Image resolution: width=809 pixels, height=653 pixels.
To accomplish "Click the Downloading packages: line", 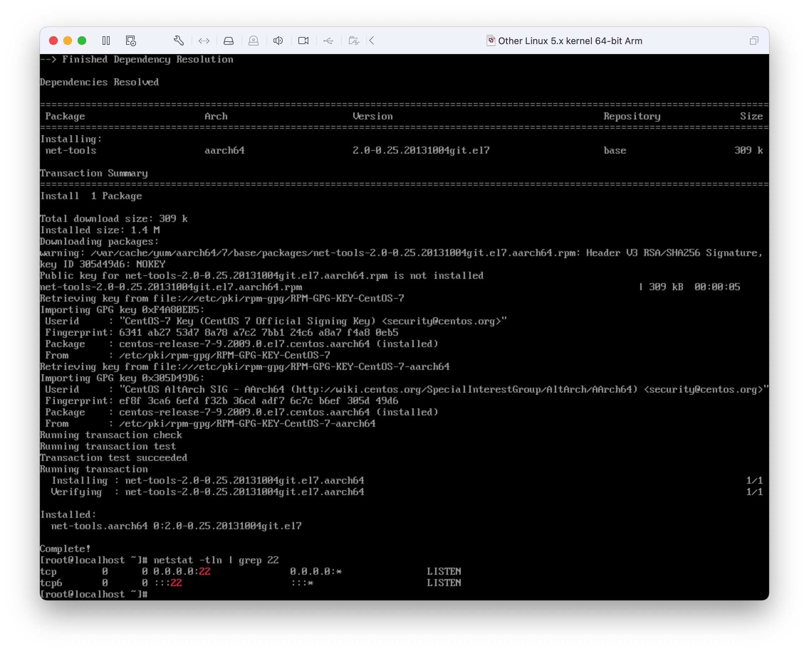I will tap(99, 241).
